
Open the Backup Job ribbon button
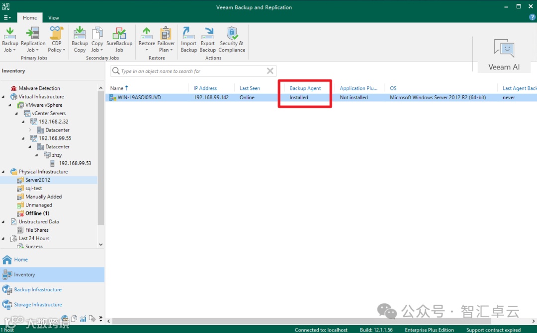click(x=10, y=40)
